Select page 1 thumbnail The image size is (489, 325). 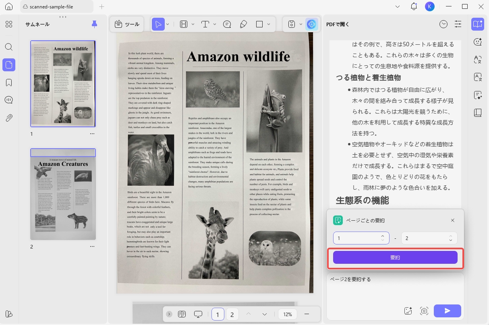(x=63, y=84)
